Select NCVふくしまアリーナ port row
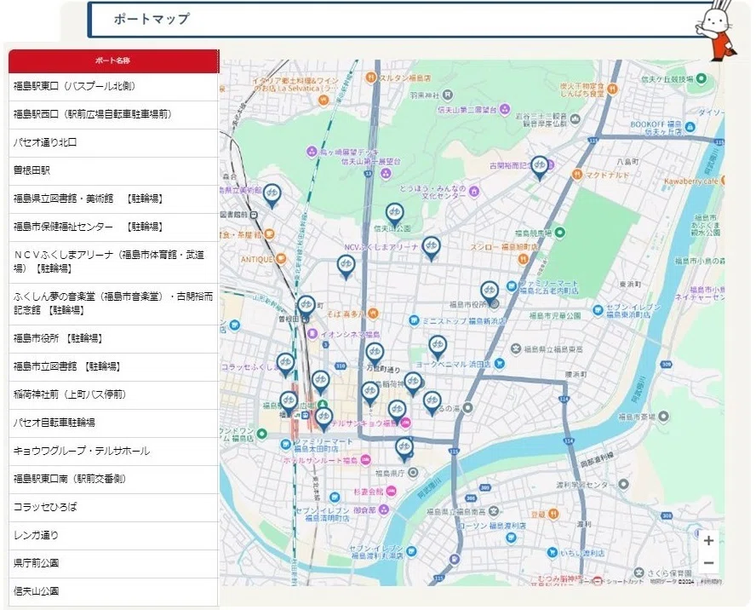This screenshot has height=610, width=756. (113, 262)
